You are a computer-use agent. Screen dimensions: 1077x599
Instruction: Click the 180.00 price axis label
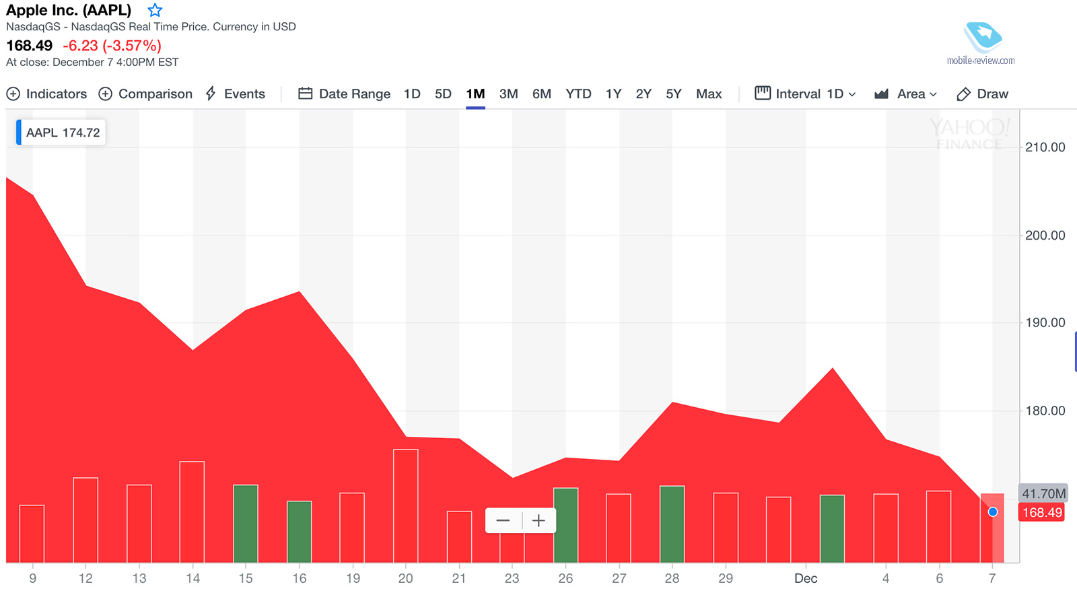1045,411
